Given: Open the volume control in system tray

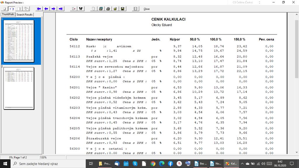Looking at the screenshot, I should click(x=263, y=164).
